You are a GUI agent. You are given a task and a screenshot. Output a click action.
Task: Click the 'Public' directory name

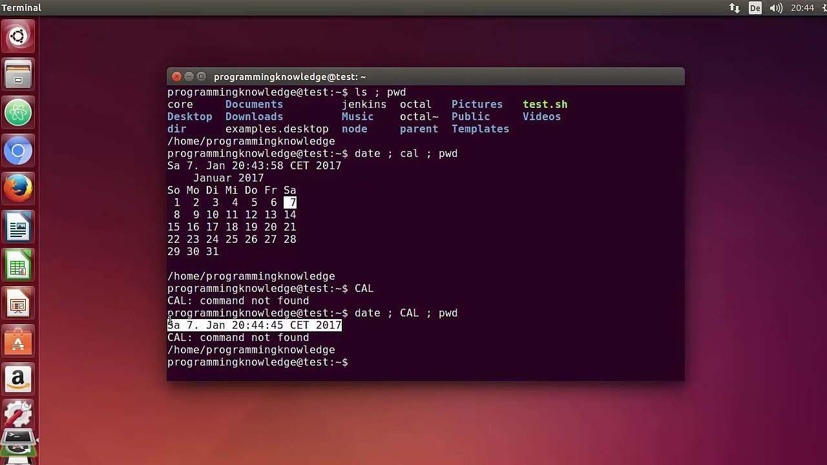470,116
